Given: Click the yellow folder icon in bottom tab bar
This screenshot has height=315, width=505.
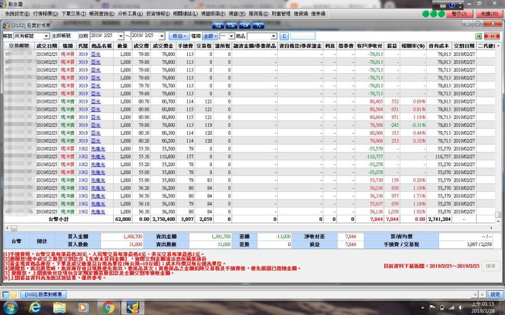Looking at the screenshot, I should pyautogui.click(x=13, y=295).
